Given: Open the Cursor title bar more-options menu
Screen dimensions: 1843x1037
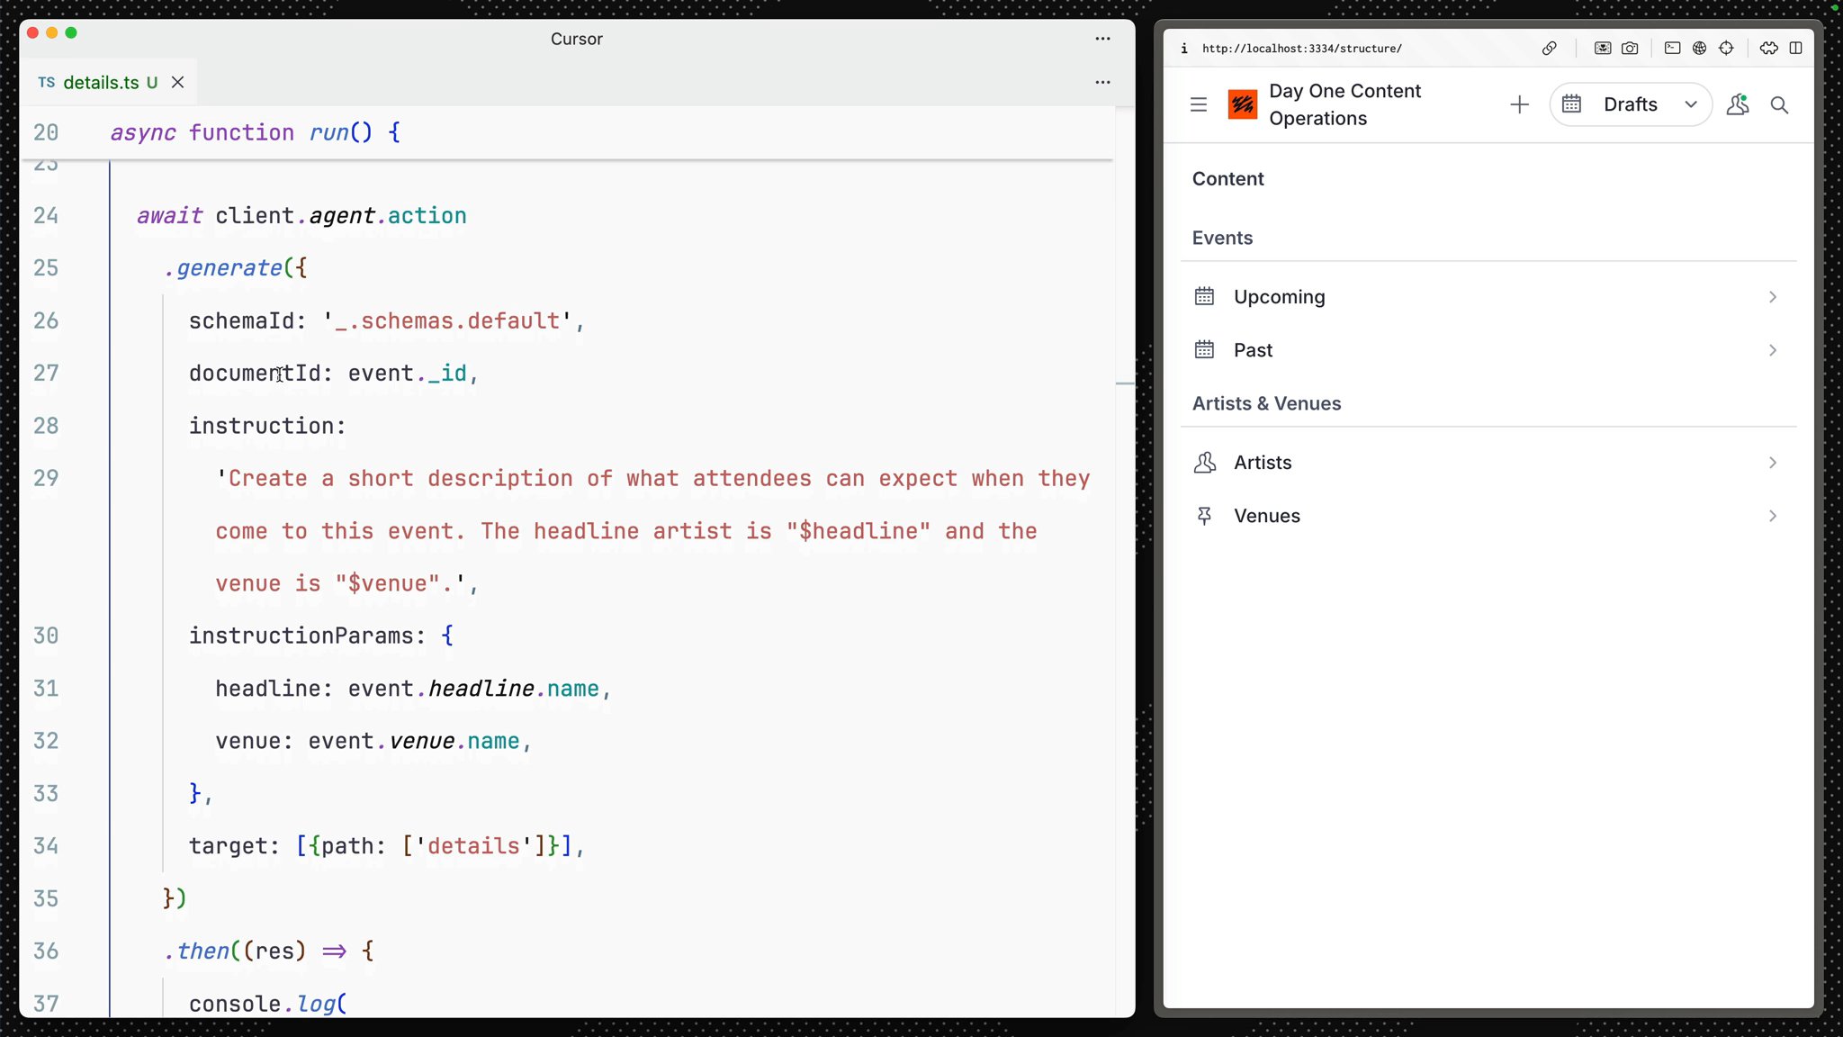Looking at the screenshot, I should [1102, 39].
